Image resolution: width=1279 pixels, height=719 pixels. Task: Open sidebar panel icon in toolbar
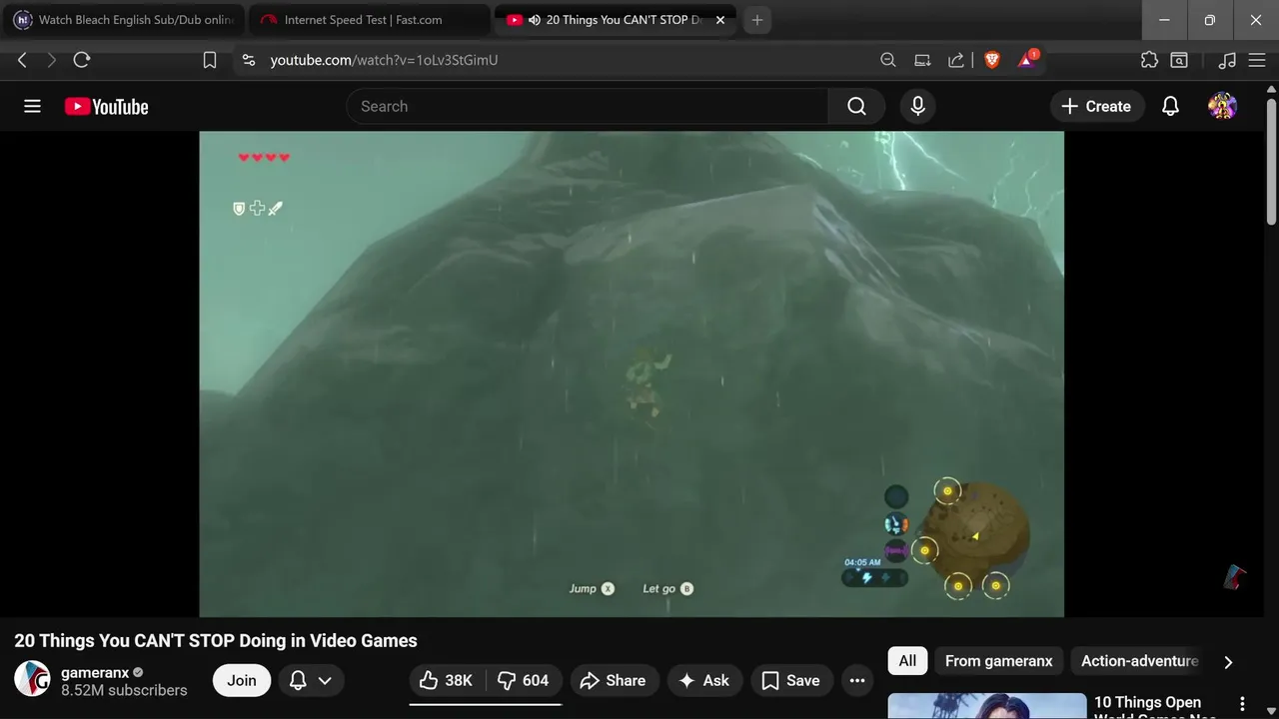1179,60
